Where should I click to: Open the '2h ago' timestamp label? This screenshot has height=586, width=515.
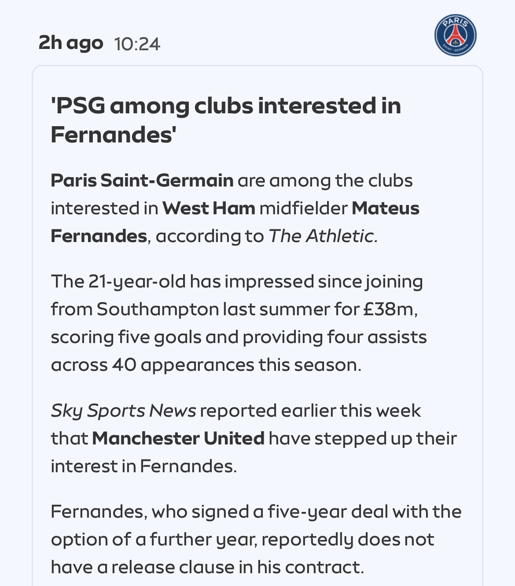click(x=71, y=43)
